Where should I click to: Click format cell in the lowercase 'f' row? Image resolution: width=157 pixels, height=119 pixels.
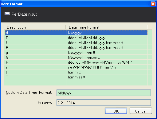pyautogui.click(x=107, y=42)
